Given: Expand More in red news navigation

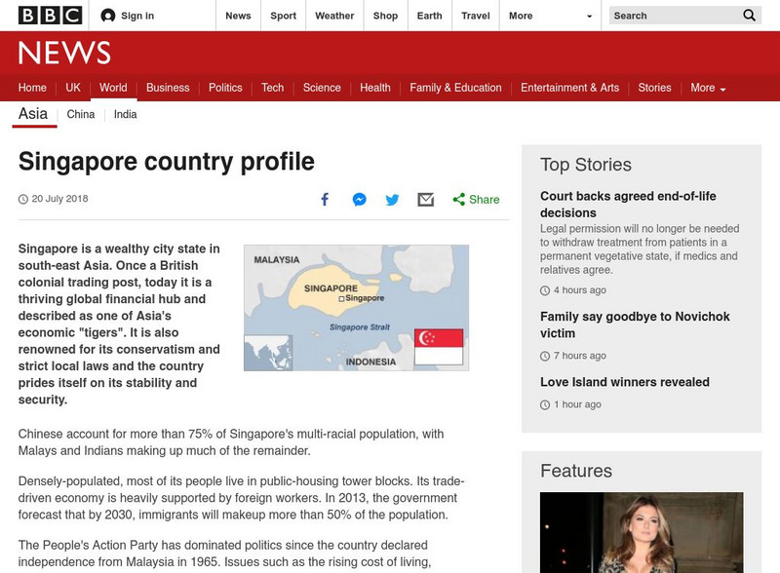Looking at the screenshot, I should tap(708, 88).
